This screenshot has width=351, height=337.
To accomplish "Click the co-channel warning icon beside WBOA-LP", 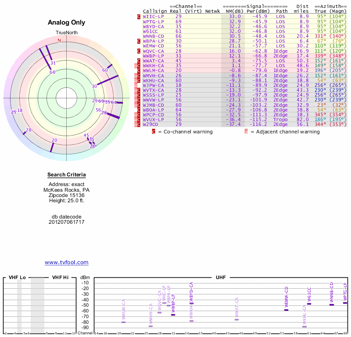I will click(x=139, y=110).
